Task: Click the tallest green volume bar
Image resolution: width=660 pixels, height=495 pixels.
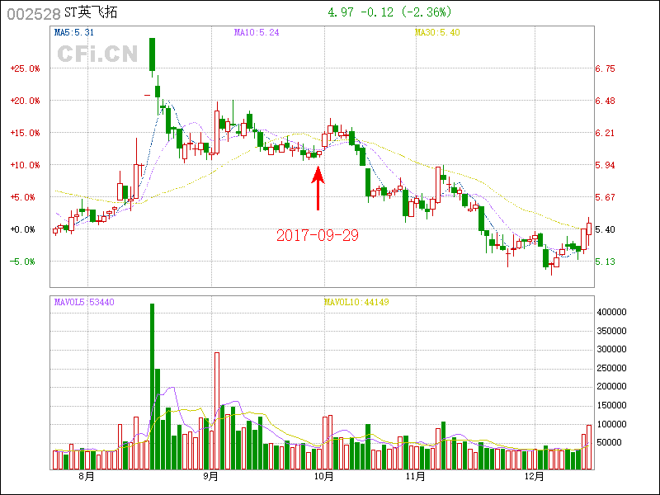Action: tap(152, 385)
